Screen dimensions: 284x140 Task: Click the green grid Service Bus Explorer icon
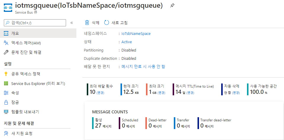pos(6,83)
